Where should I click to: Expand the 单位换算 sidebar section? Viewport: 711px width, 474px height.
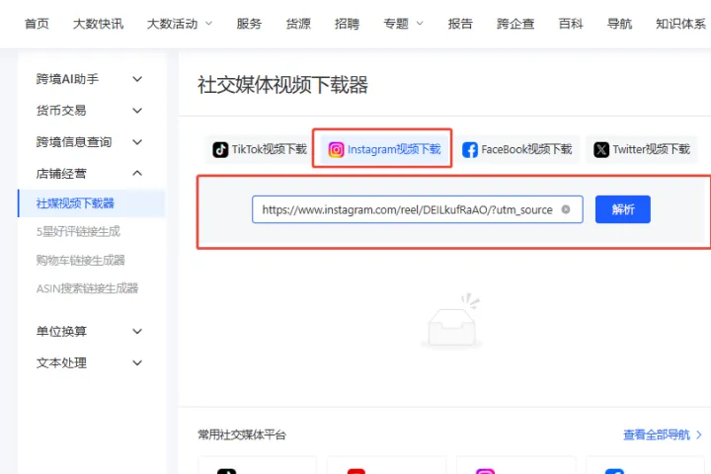(137, 331)
